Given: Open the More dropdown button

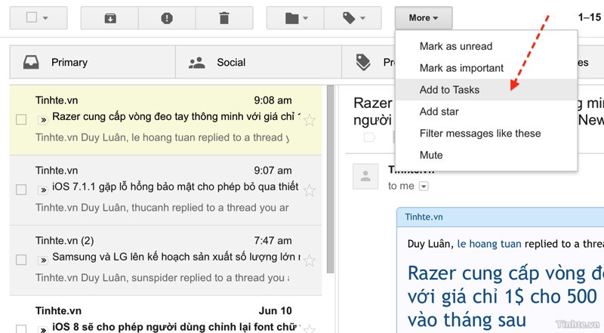Looking at the screenshot, I should [x=424, y=17].
